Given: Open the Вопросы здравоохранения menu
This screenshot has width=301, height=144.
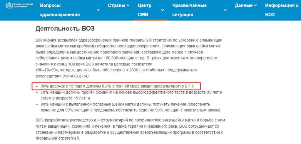Looking at the screenshot, I should tap(60, 10).
